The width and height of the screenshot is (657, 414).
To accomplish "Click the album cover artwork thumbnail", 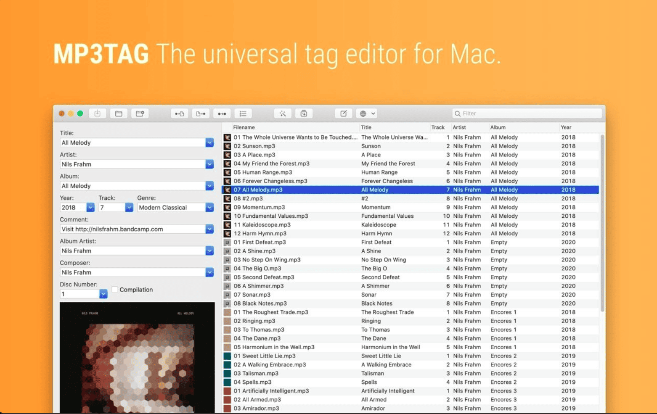I will click(x=137, y=358).
